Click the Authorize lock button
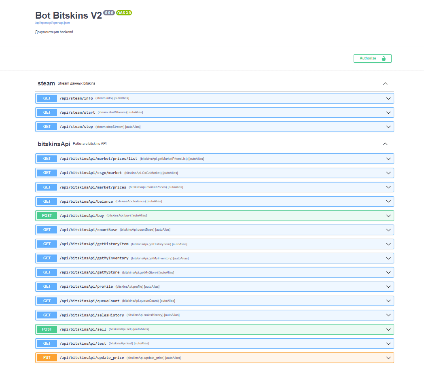 372,58
